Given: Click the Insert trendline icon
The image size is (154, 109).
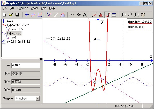Looking at the screenshot, I should (x=56, y=15).
